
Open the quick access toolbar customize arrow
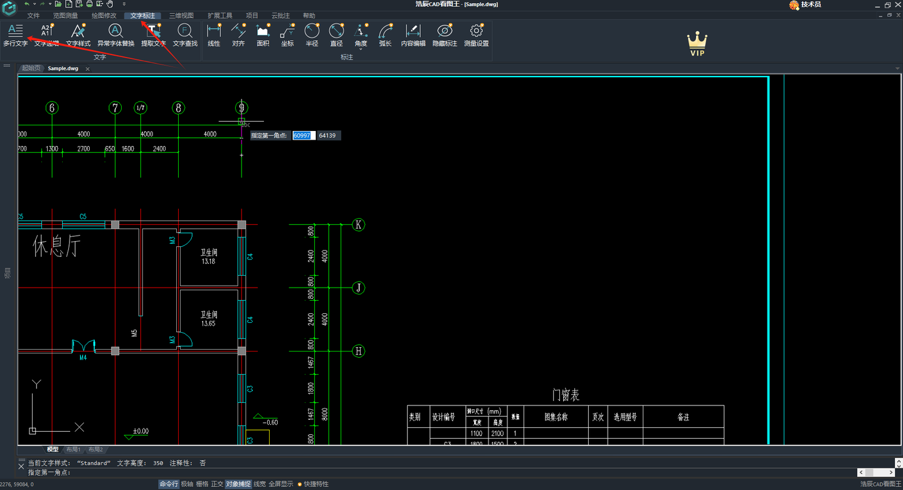124,4
